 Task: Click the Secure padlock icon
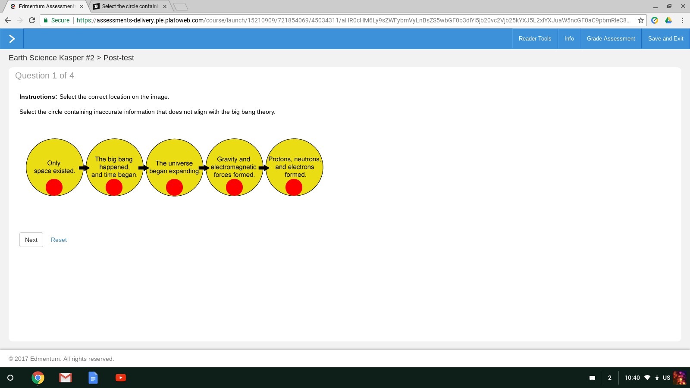point(46,20)
